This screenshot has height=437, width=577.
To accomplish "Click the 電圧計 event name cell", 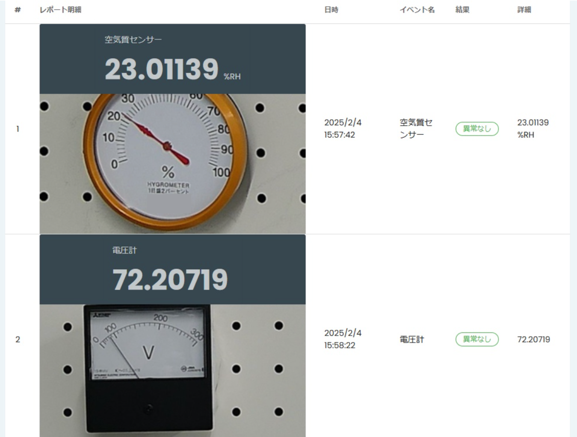I will [411, 340].
